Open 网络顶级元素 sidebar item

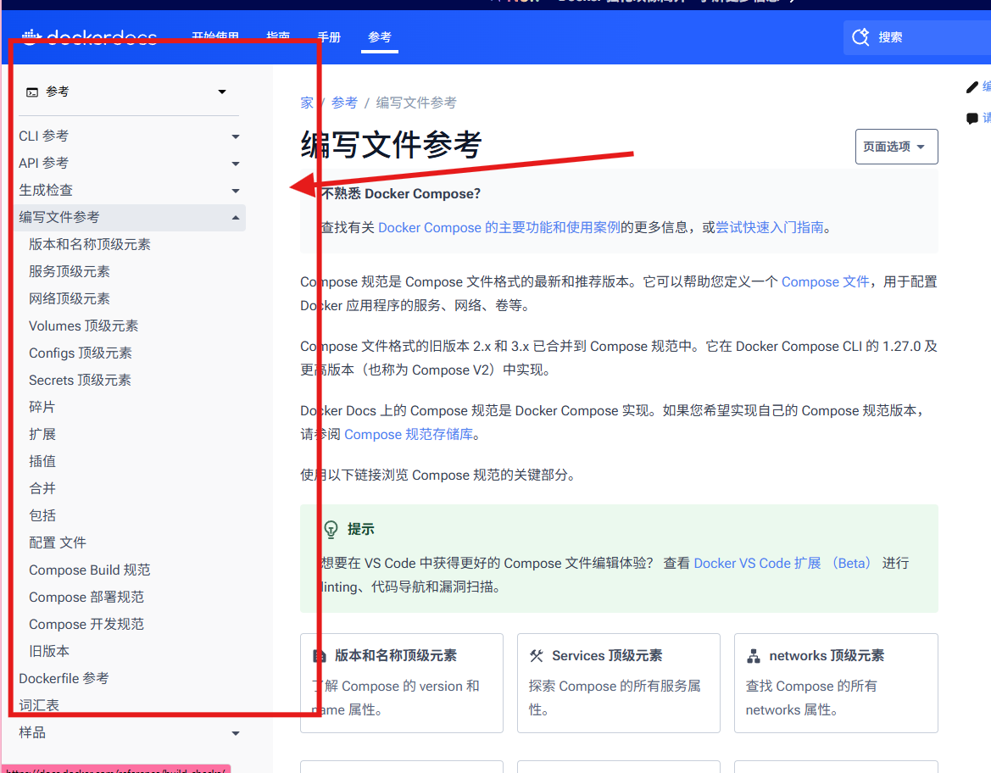pyautogui.click(x=70, y=299)
